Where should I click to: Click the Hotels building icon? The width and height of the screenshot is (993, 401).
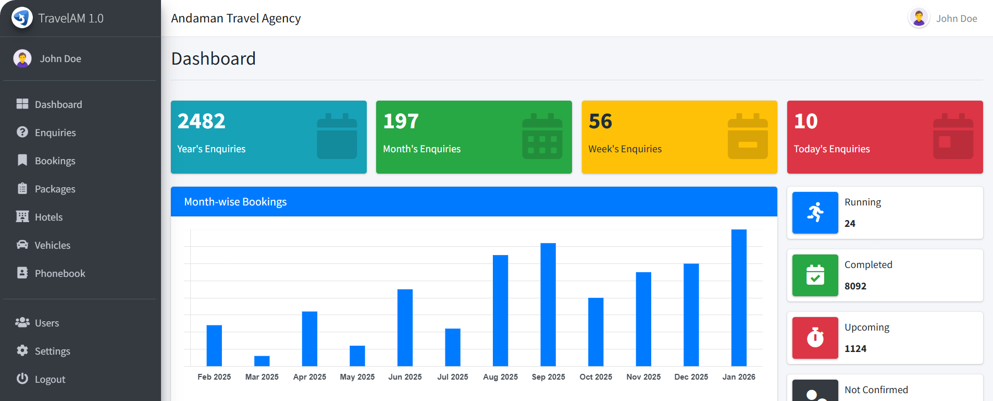coord(22,217)
